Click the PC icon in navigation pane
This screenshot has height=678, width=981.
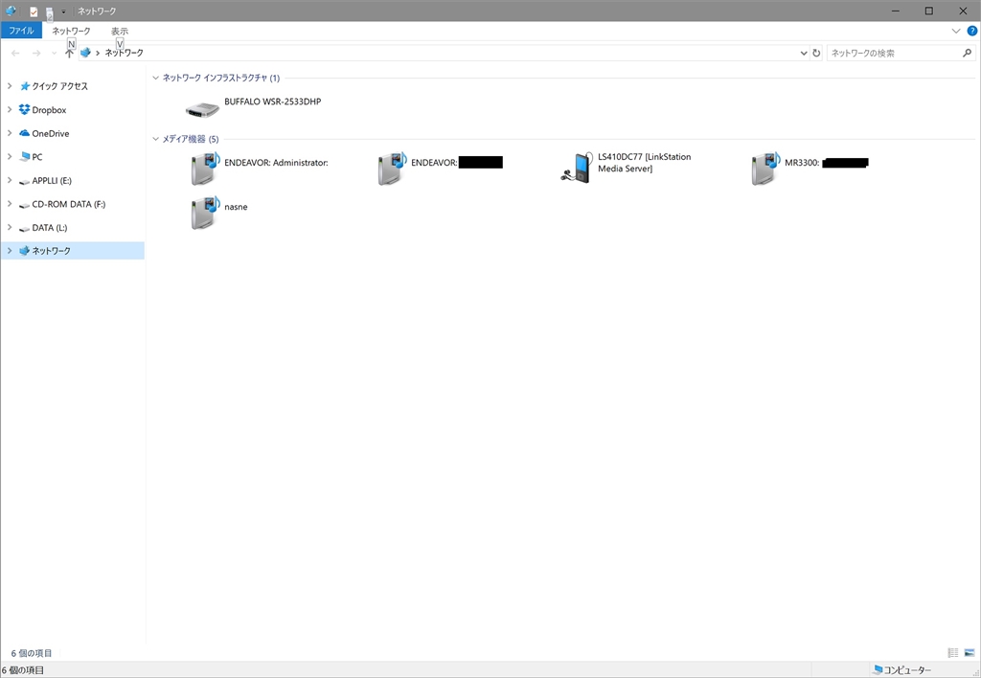point(24,156)
